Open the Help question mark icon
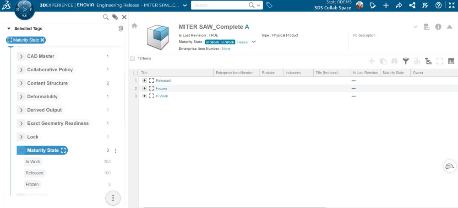 tap(438, 5)
